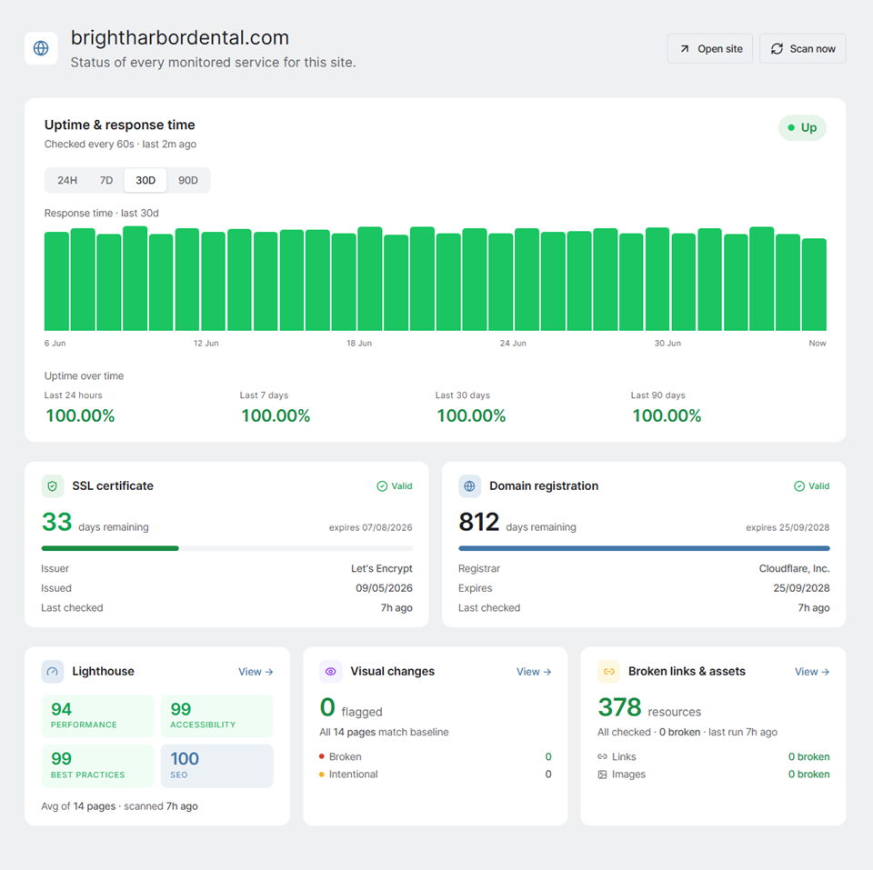This screenshot has width=873, height=870.
Task: Click the globe site icon beside brightharbordental.com
Action: point(41,48)
